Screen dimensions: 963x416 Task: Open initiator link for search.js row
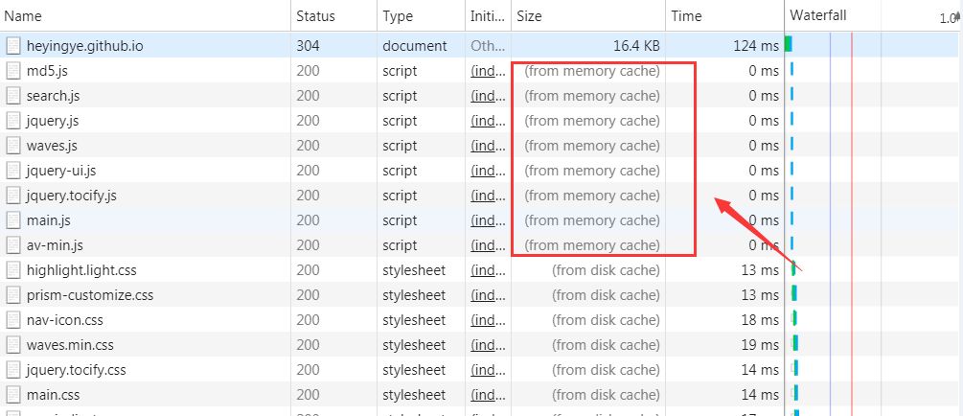(486, 96)
